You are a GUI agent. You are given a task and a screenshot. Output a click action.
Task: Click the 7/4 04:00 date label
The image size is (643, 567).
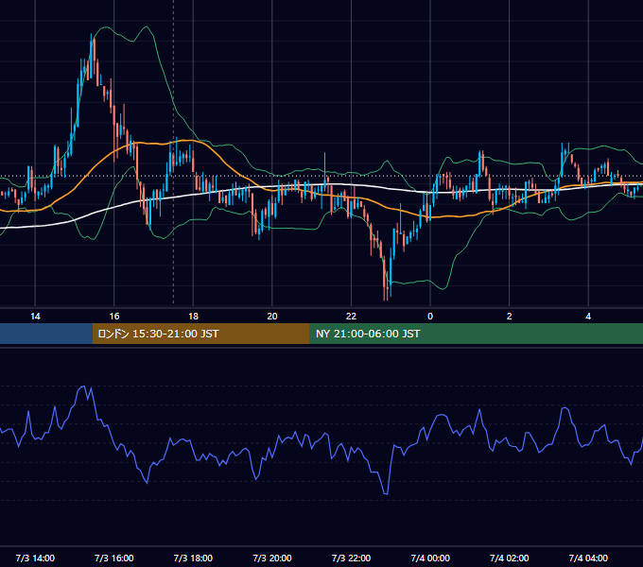coord(588,558)
